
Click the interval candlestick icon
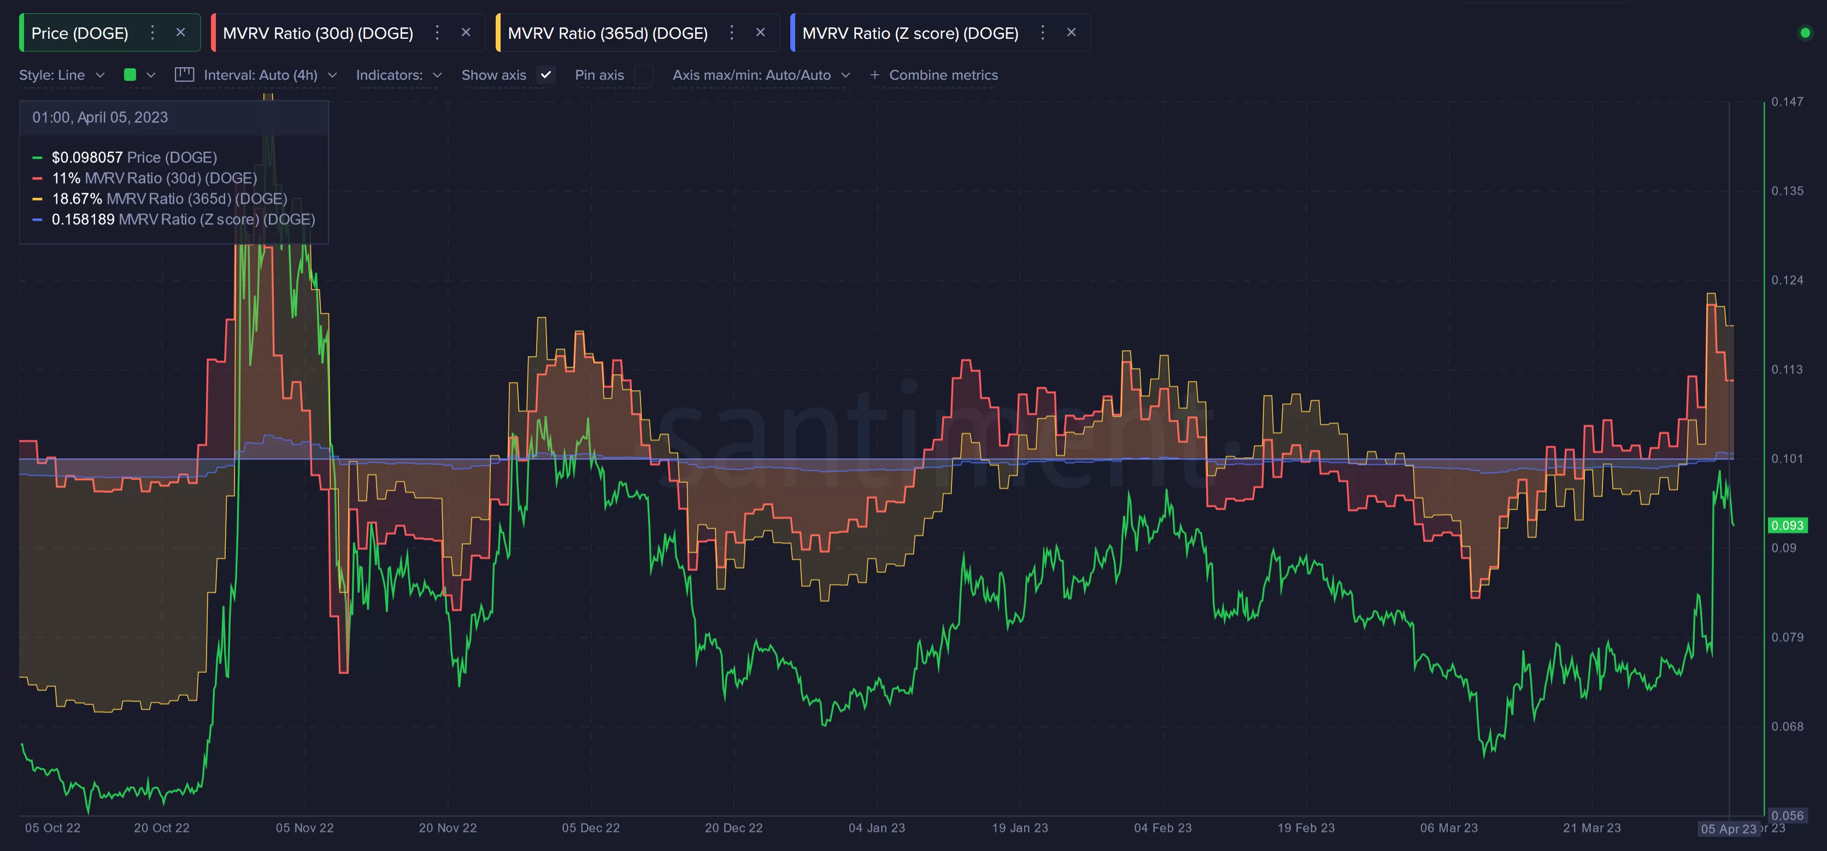click(184, 74)
